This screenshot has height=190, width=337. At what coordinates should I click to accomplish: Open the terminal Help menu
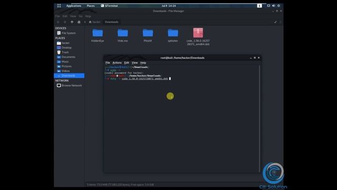coord(143,63)
